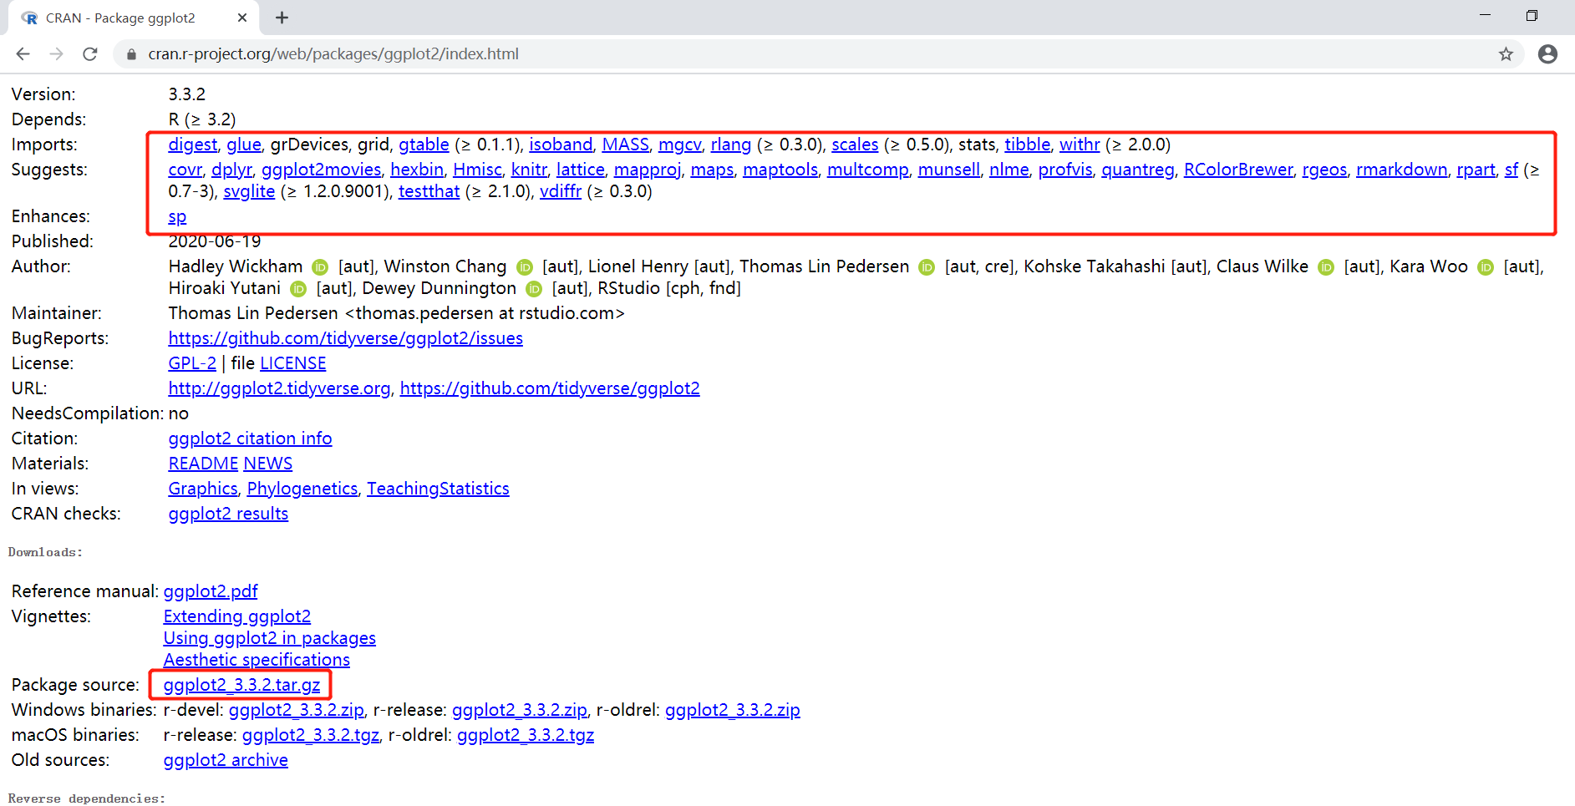Open Hadley Wickham's ORCID icon
The image size is (1575, 806).
(320, 267)
